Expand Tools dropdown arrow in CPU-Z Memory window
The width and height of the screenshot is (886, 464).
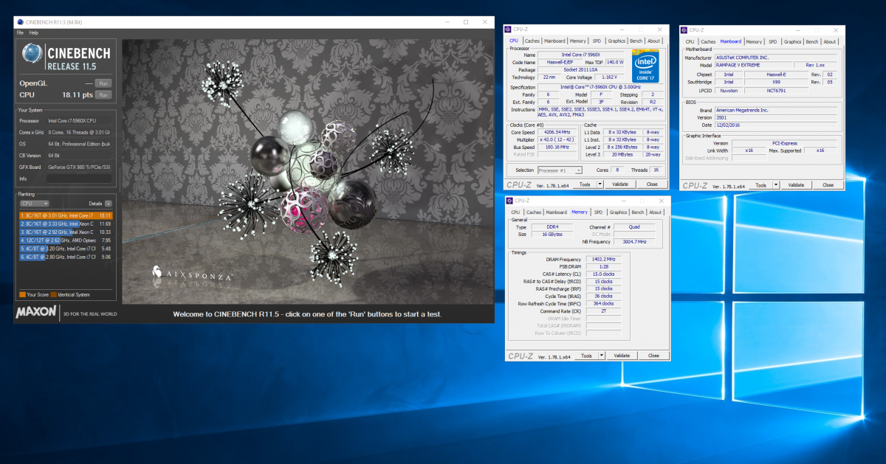click(x=602, y=356)
